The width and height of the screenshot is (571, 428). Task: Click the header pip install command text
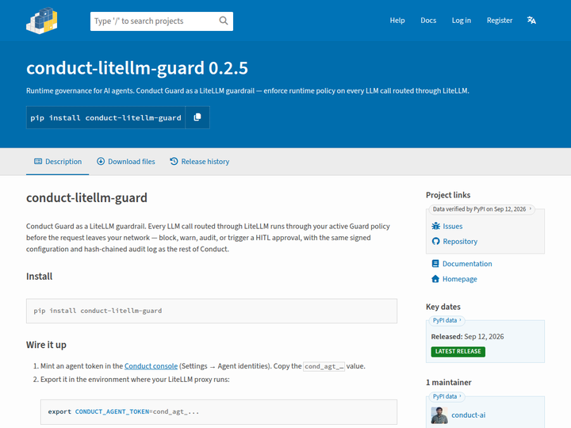pyautogui.click(x=105, y=117)
